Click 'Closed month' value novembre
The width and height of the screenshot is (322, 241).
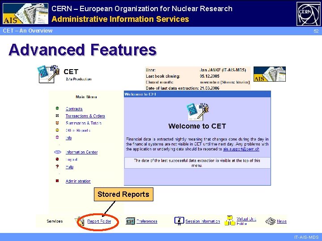coord(209,83)
